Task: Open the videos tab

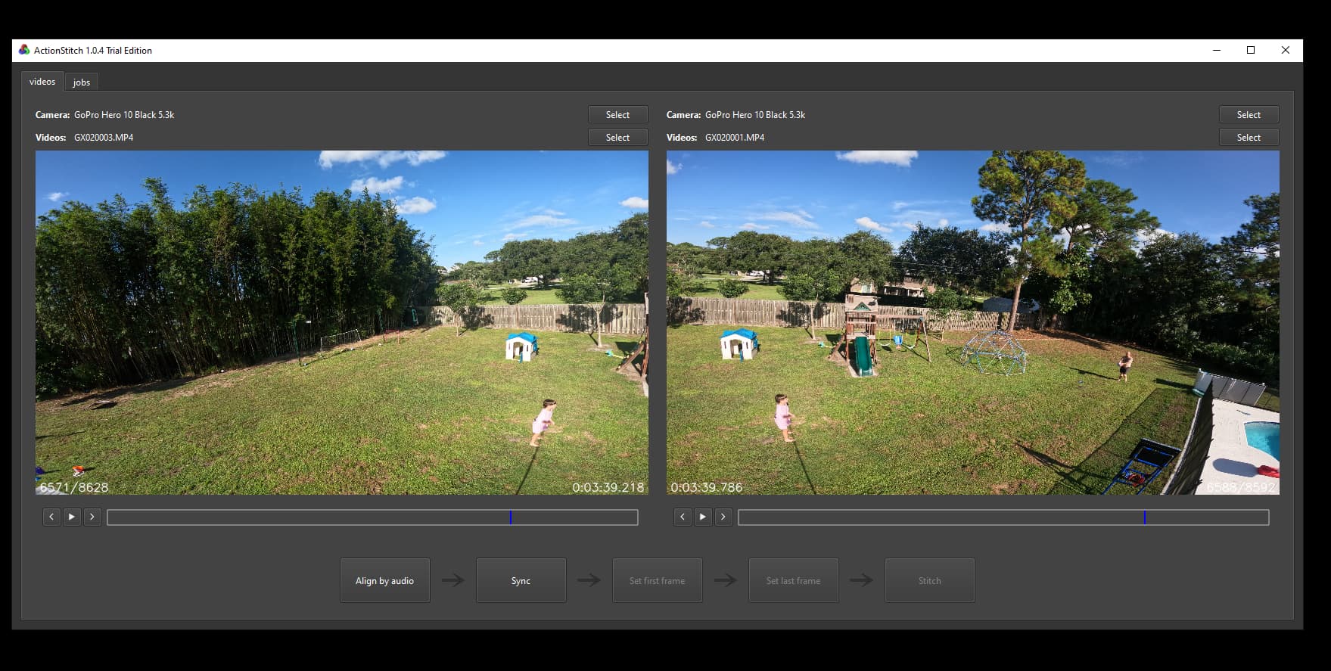Action: pos(42,82)
